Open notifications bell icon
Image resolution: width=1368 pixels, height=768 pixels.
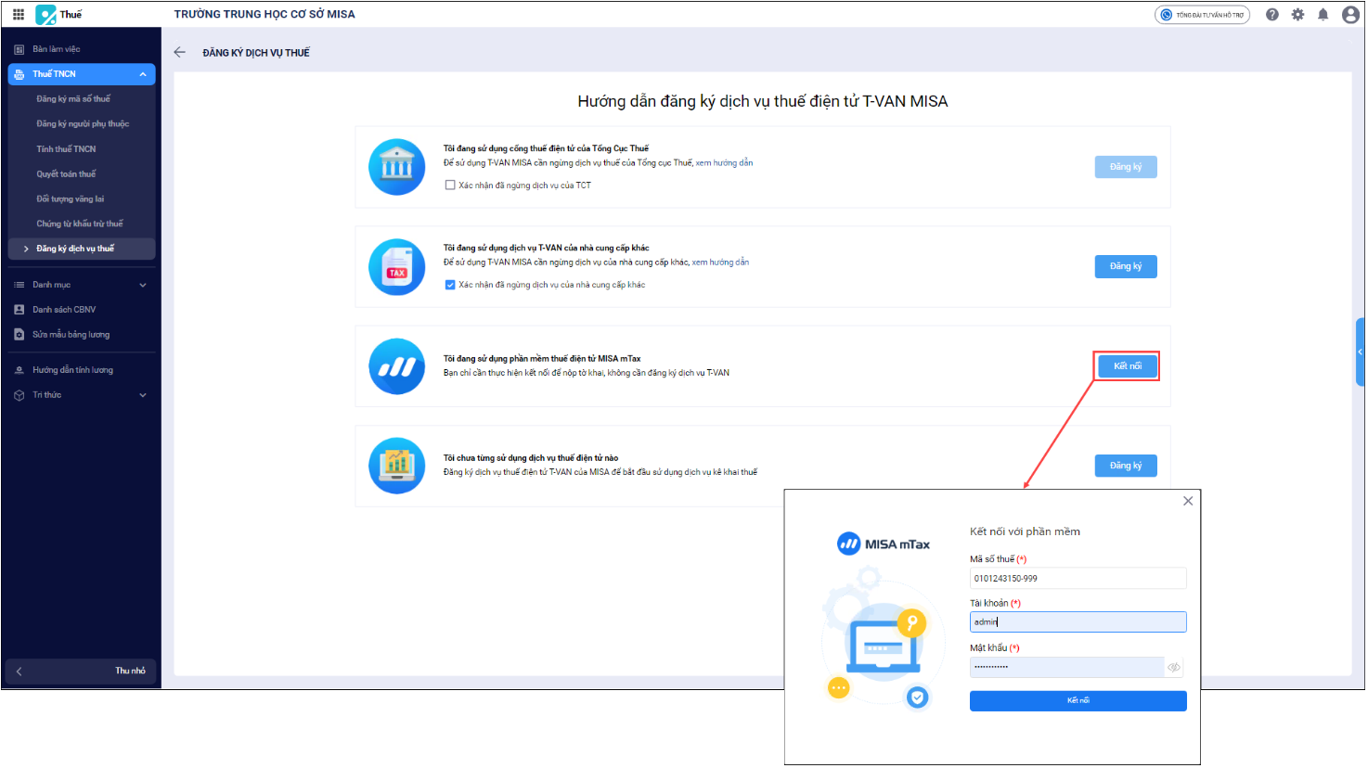[x=1323, y=15]
